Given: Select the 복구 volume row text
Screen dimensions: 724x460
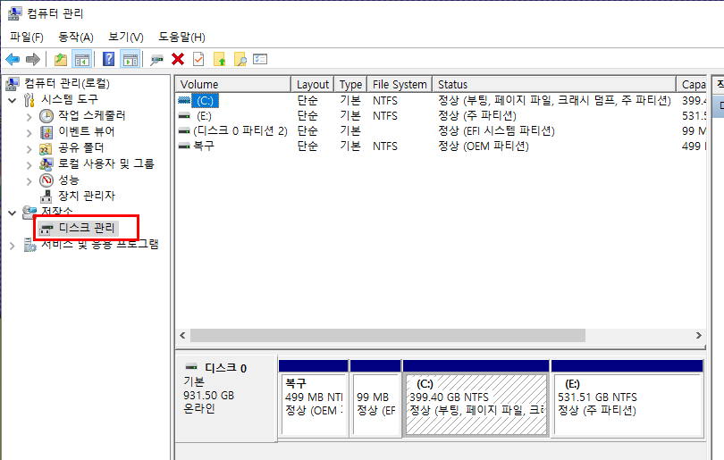Looking at the screenshot, I should (x=204, y=146).
